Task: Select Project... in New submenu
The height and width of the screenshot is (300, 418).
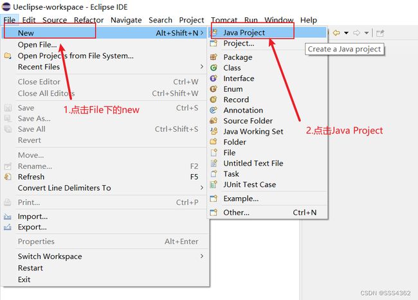Action: tap(268, 43)
